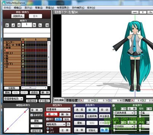Click the >> arrow beside brow morph dropdown
Image resolution: width=153 pixels, height=135 pixels.
click(x=136, y=126)
